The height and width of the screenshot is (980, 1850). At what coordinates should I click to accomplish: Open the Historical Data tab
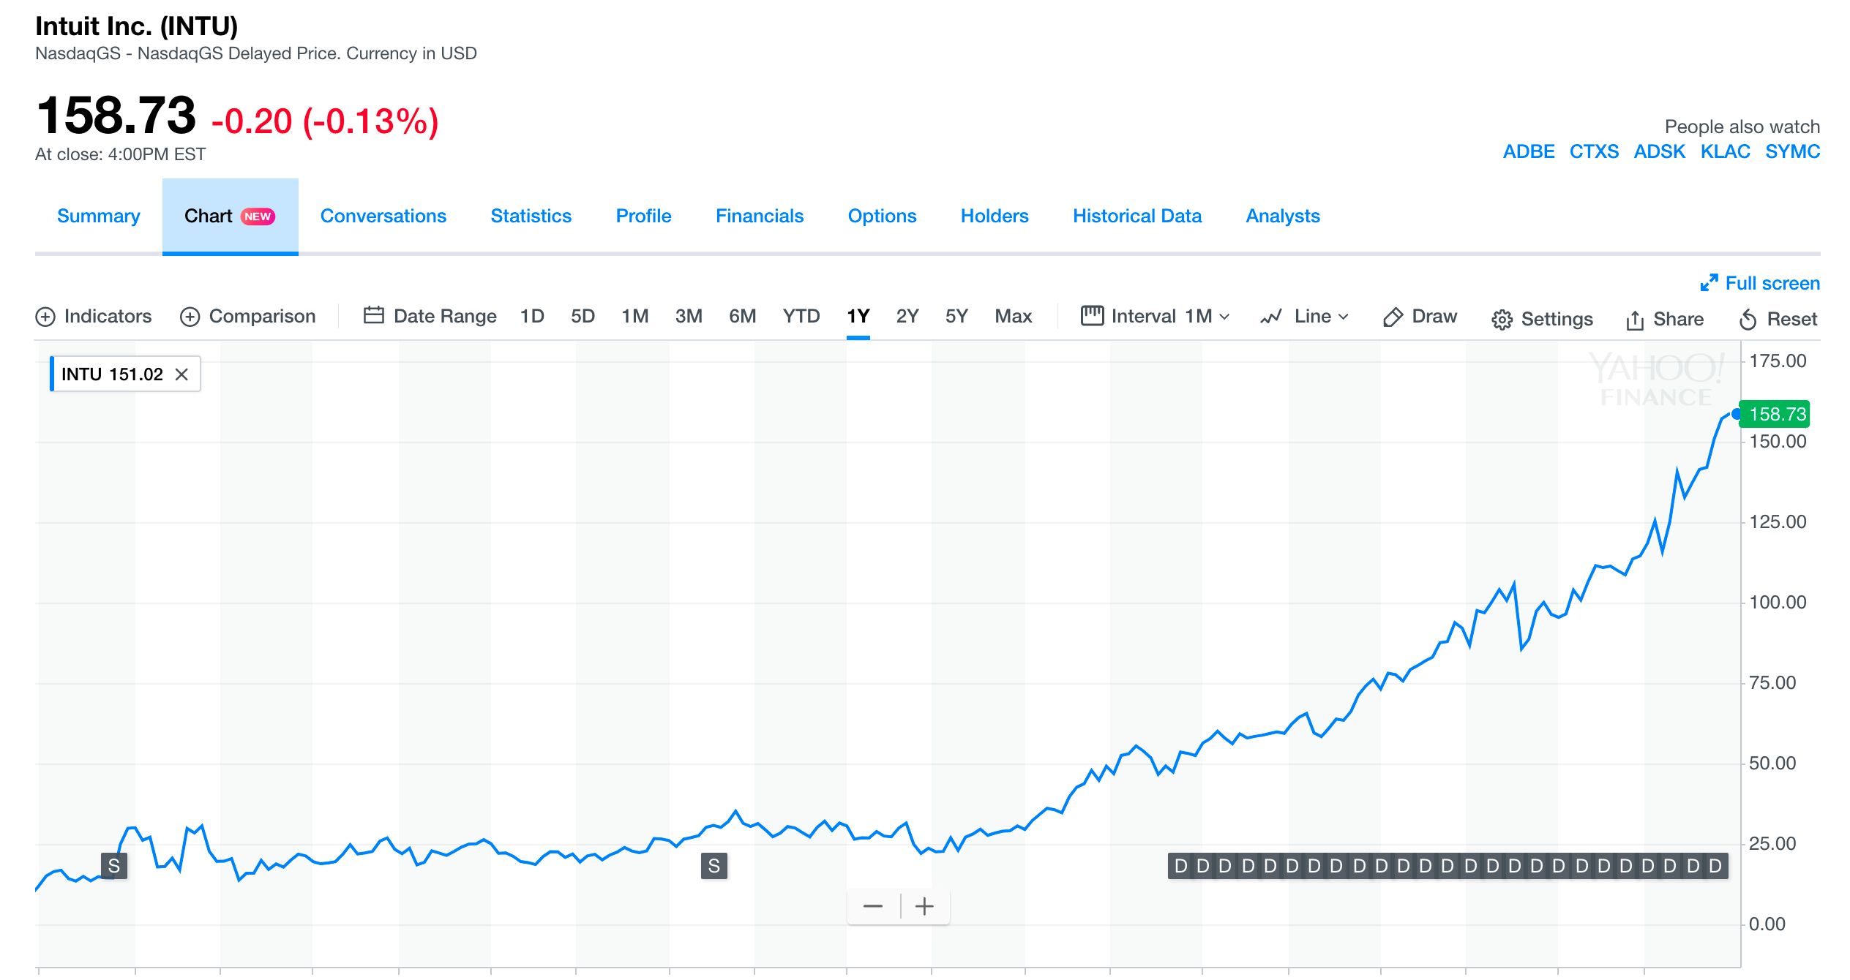point(1136,216)
